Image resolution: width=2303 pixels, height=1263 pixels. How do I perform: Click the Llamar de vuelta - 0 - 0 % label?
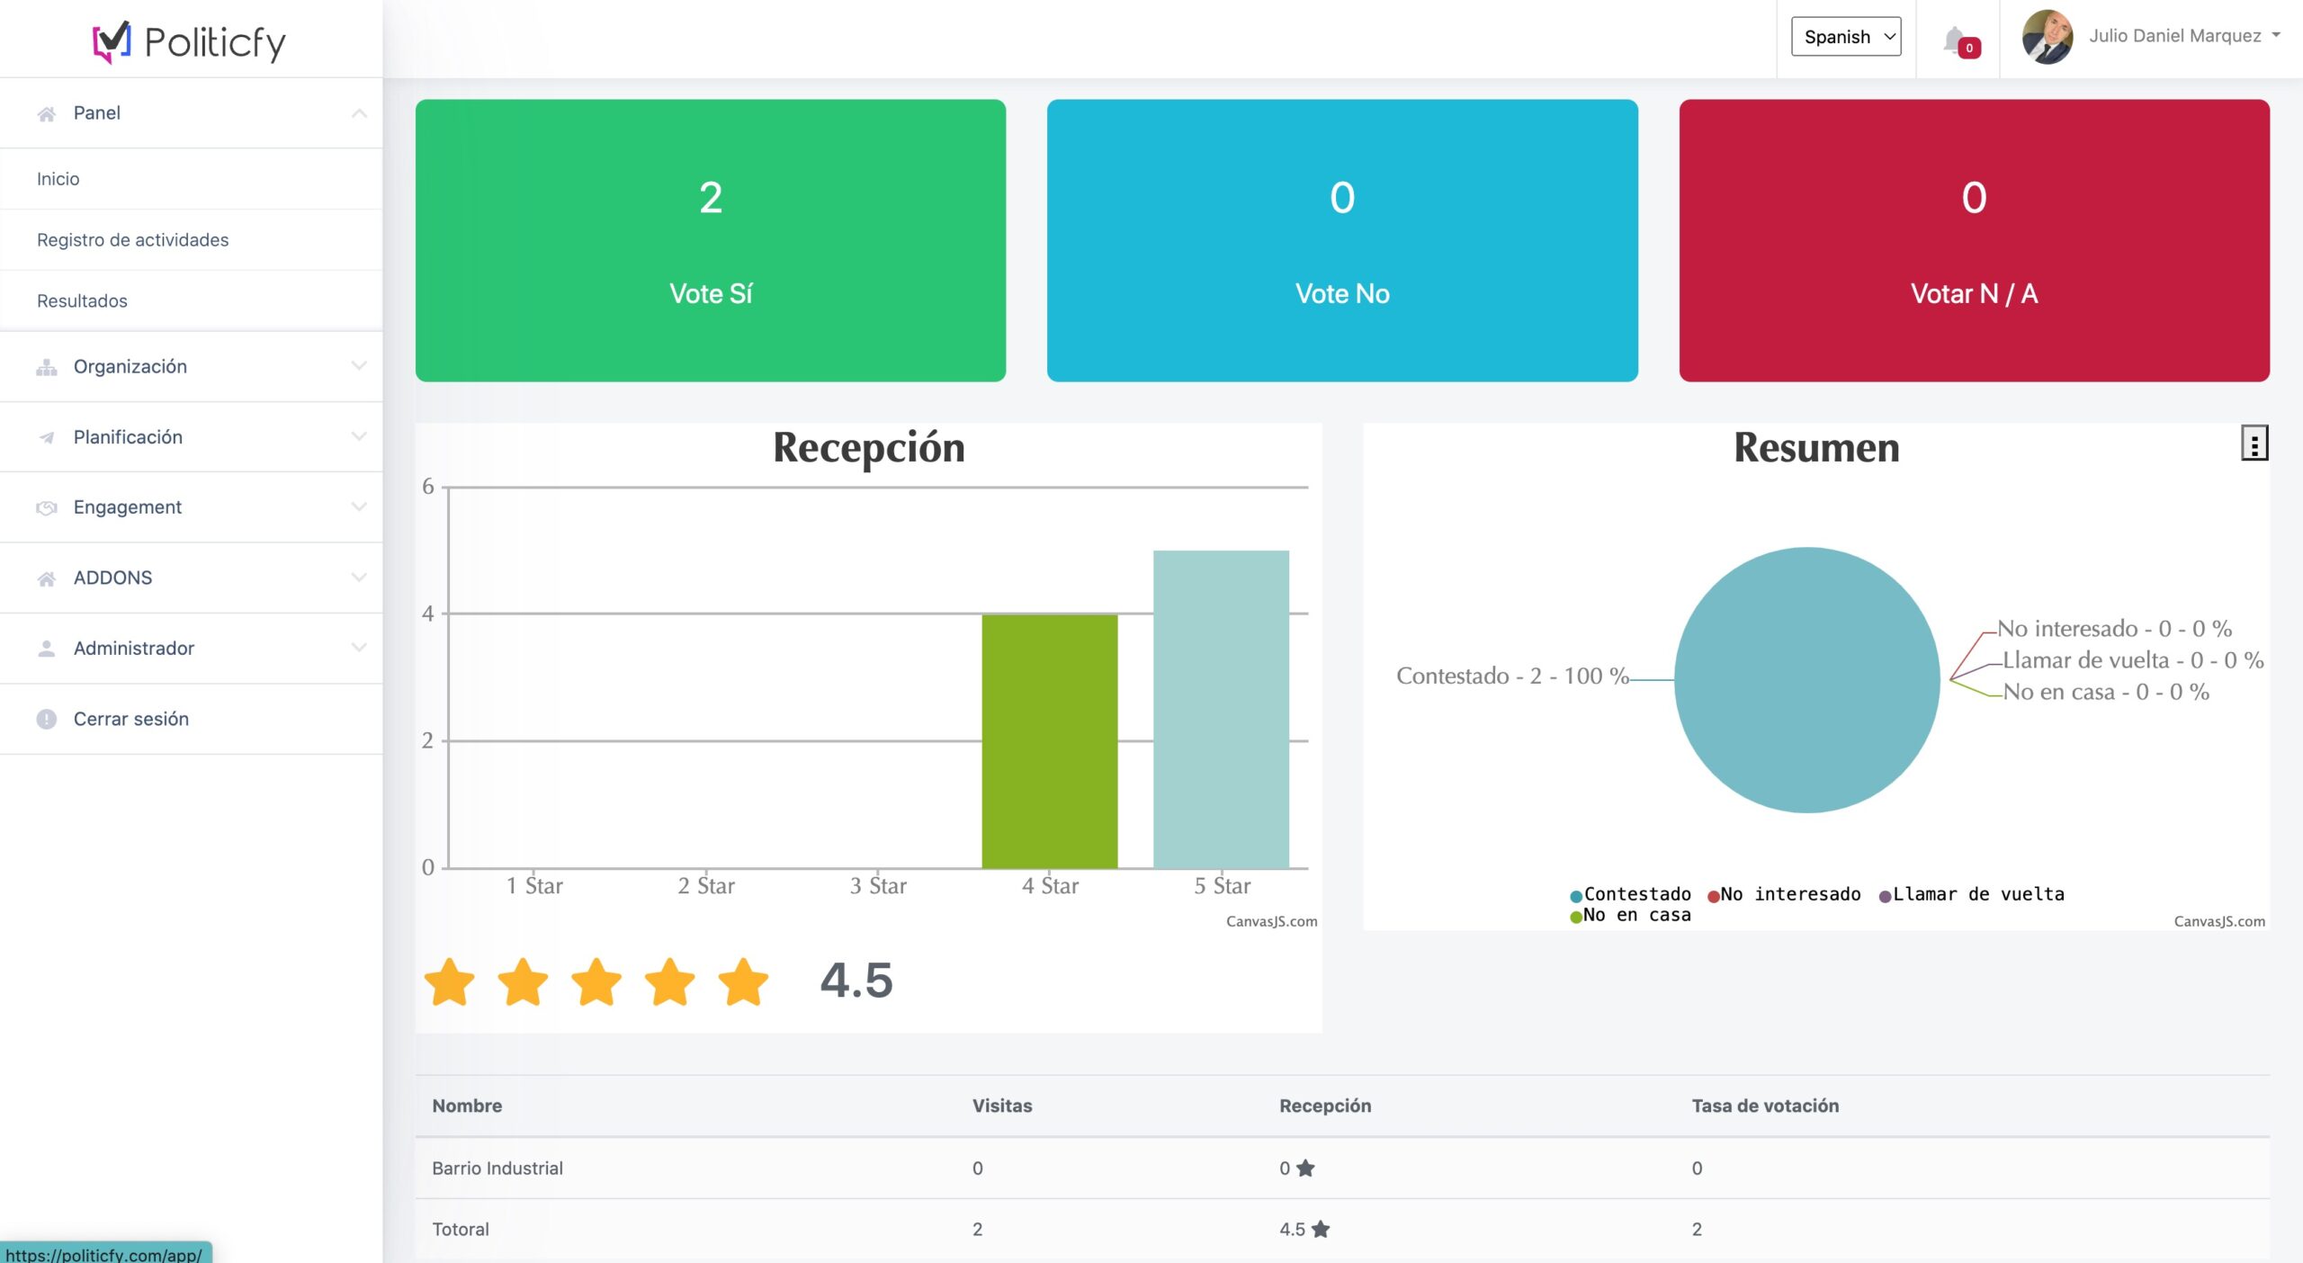[x=2133, y=659]
